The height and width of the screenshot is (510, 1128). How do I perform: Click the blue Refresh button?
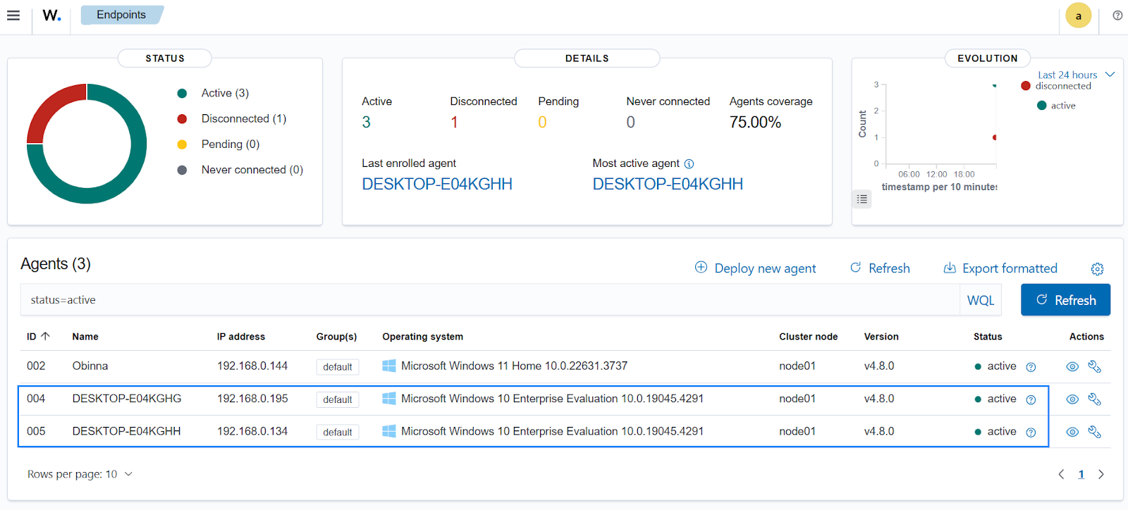[1065, 300]
